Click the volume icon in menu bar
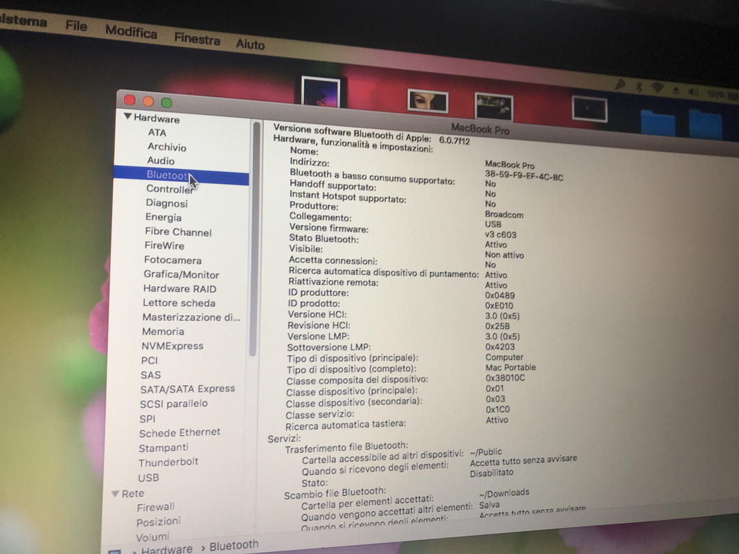The height and width of the screenshot is (554, 739). (693, 92)
